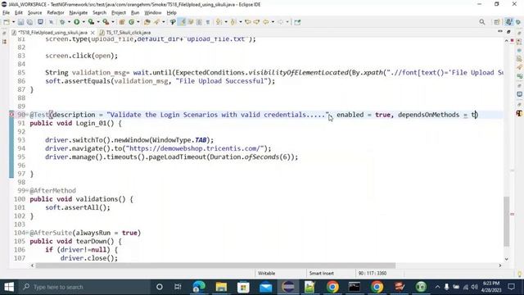This screenshot has height=295, width=524.
Task: Open the Source menu
Action: coord(34,13)
